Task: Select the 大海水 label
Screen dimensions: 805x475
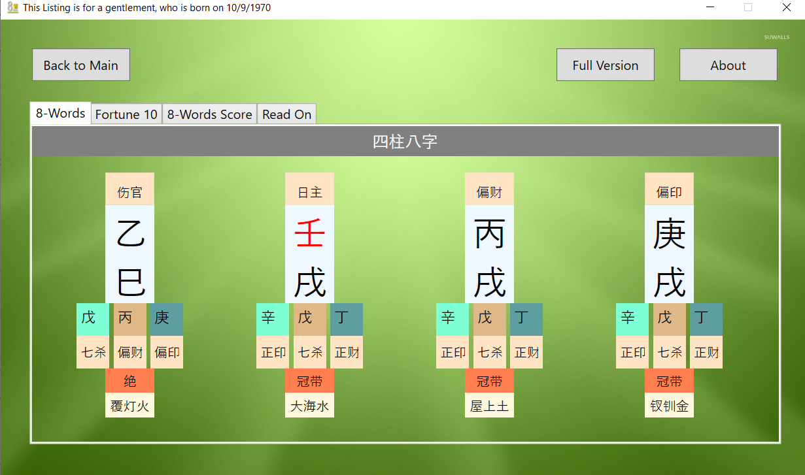Action: click(309, 406)
